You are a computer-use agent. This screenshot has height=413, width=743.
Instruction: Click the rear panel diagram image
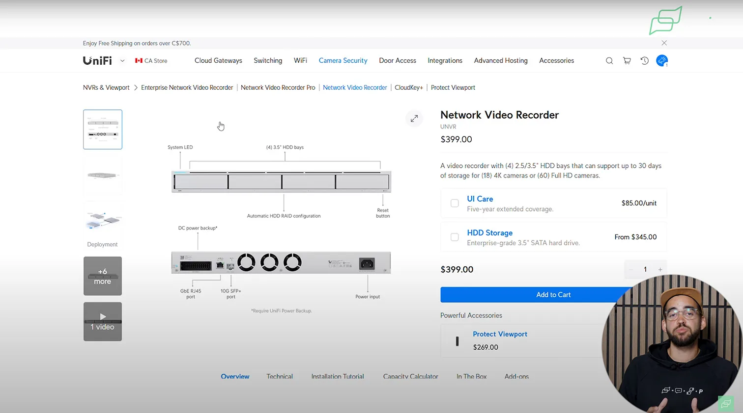pyautogui.click(x=281, y=262)
